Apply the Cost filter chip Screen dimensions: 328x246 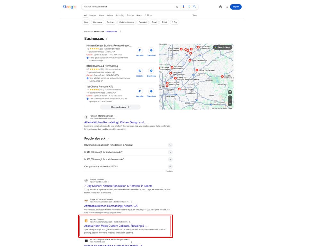86,22
